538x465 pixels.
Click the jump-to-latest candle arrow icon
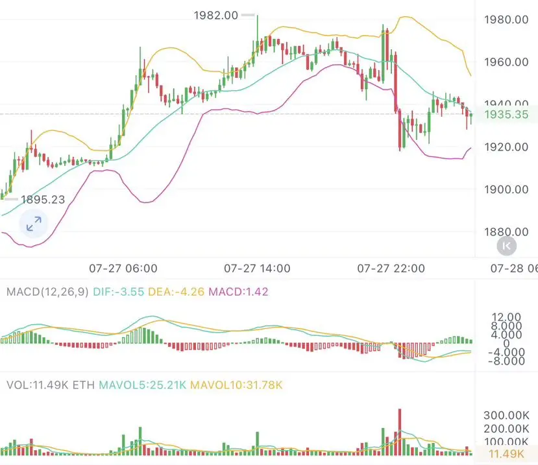[x=506, y=246]
